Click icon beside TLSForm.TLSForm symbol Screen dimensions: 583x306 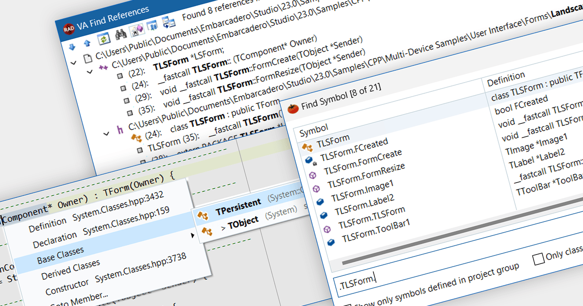coord(328,228)
